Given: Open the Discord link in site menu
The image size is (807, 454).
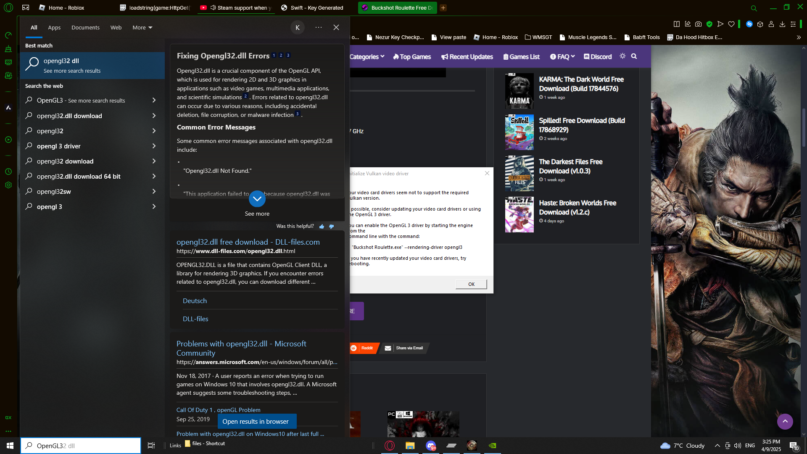Looking at the screenshot, I should 598,57.
